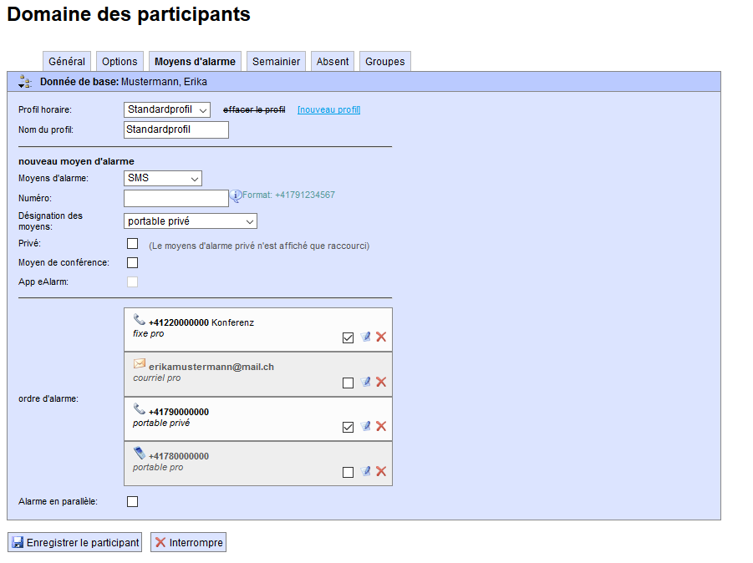Click into the Numéro input field

click(176, 198)
